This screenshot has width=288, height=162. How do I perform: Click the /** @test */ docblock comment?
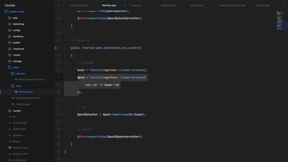[81, 40]
